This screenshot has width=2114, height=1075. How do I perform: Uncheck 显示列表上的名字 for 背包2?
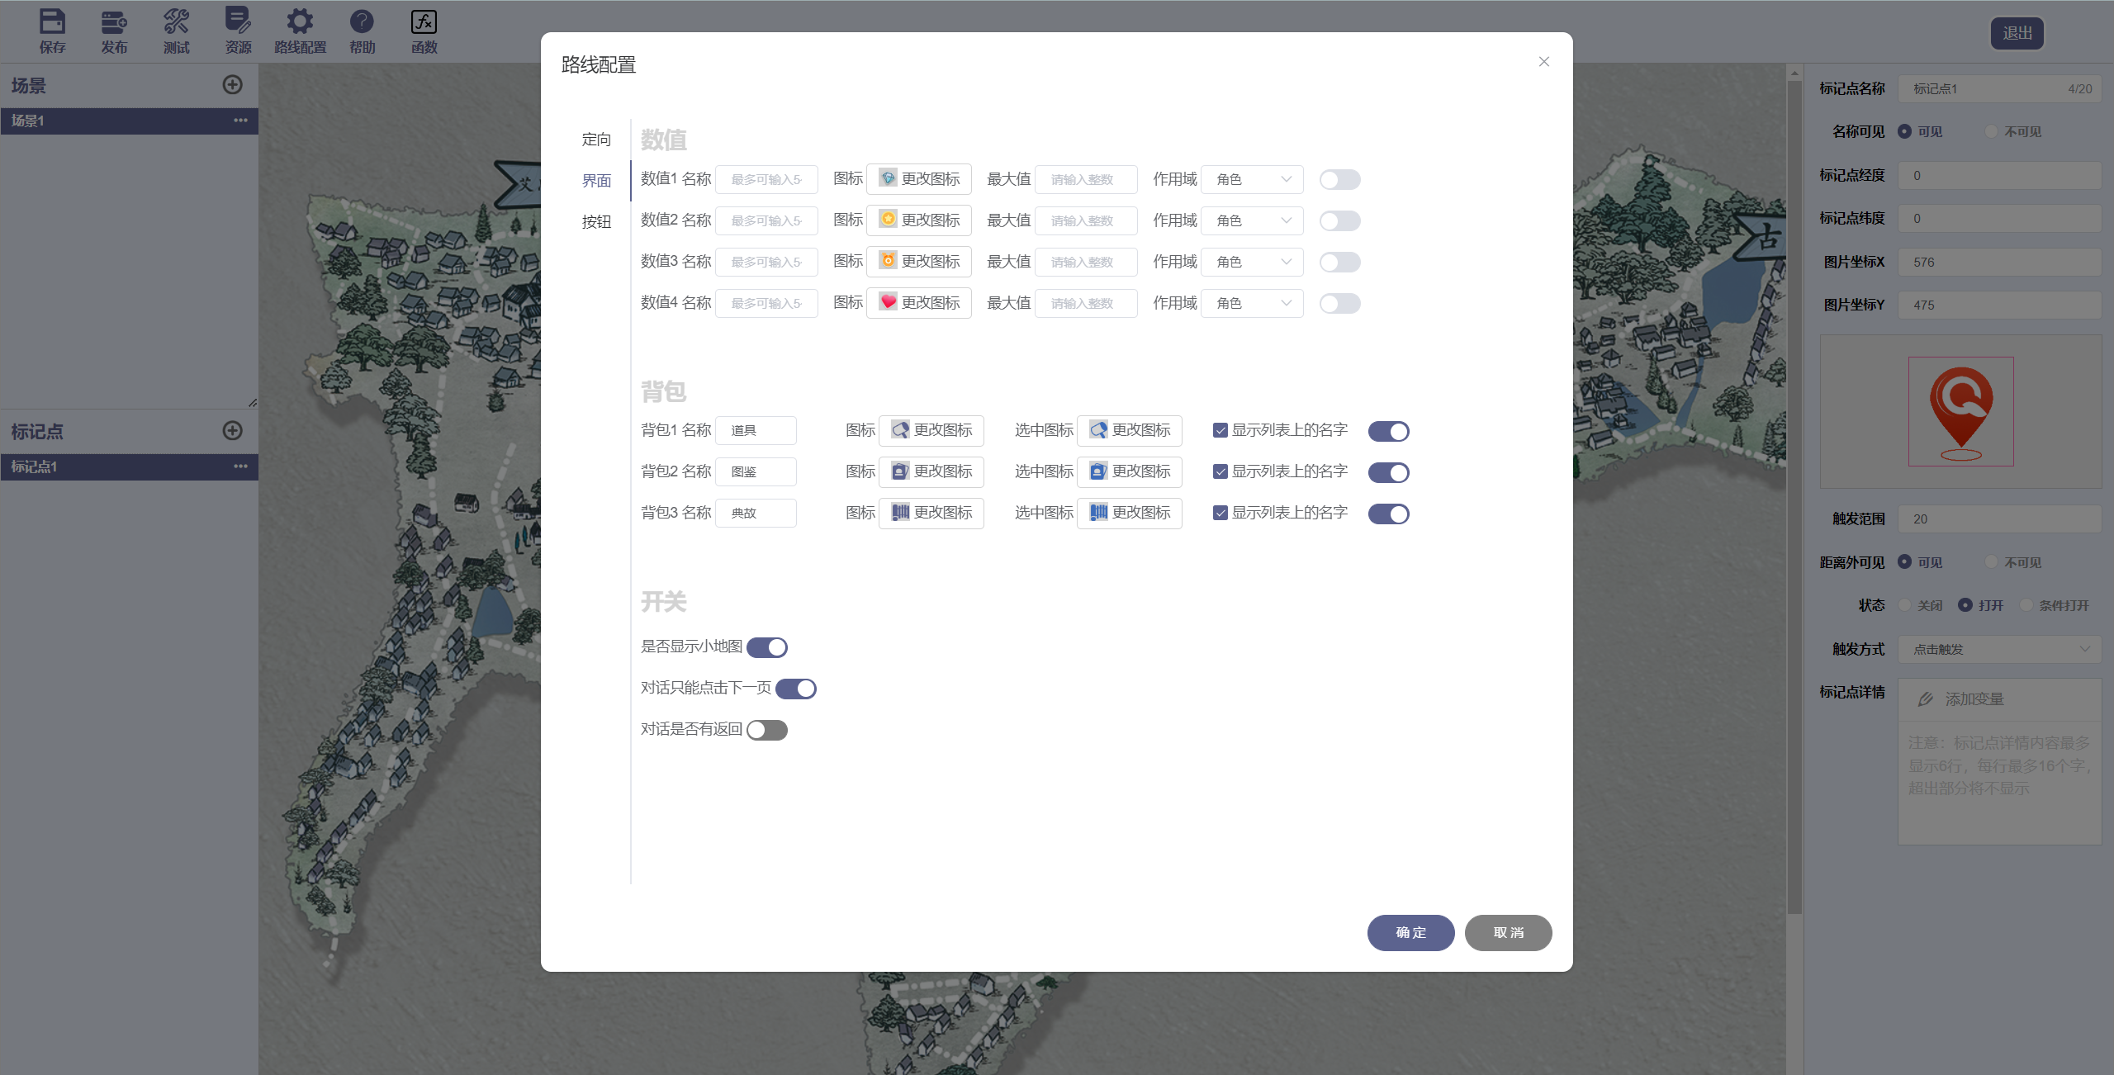click(1220, 471)
